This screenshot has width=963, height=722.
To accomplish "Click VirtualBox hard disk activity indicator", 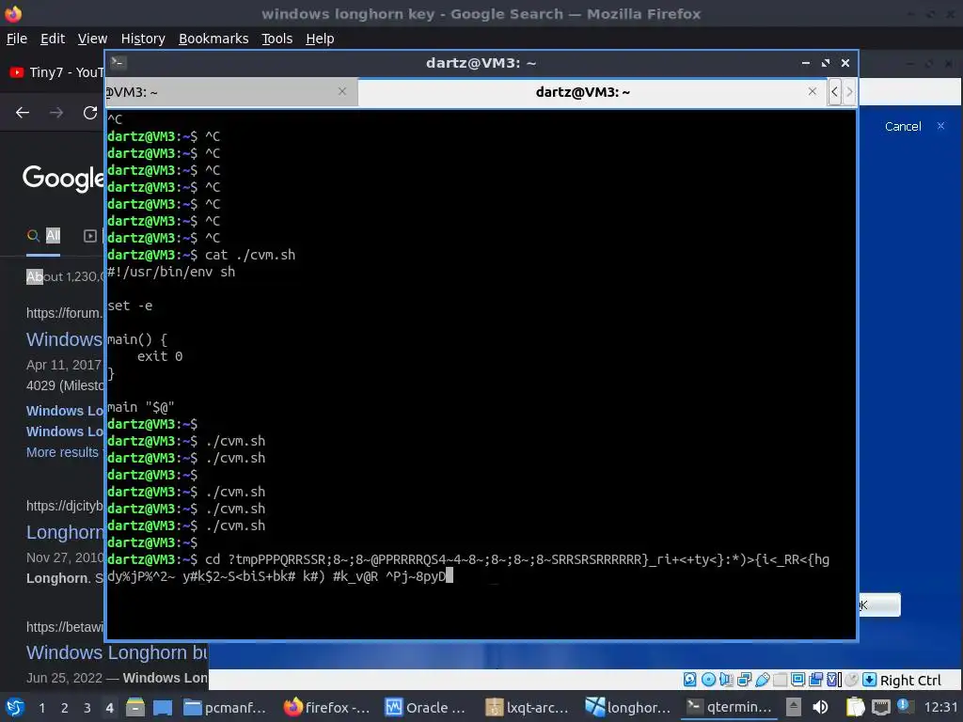I will (689, 680).
